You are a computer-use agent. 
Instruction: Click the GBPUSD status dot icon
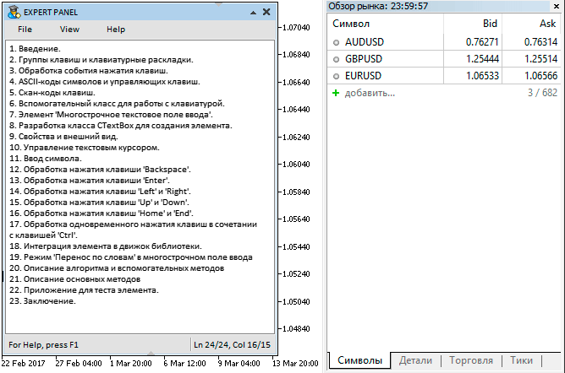click(336, 59)
